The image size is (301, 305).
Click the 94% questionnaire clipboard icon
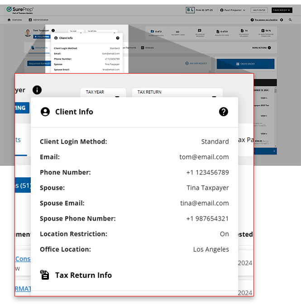pos(263,31)
